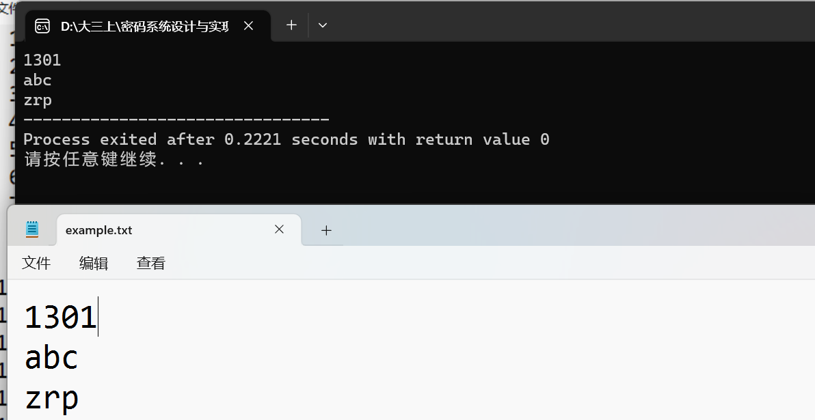This screenshot has width=815, height=420.
Task: Open the 查看 menu in Notepad
Action: pos(151,263)
